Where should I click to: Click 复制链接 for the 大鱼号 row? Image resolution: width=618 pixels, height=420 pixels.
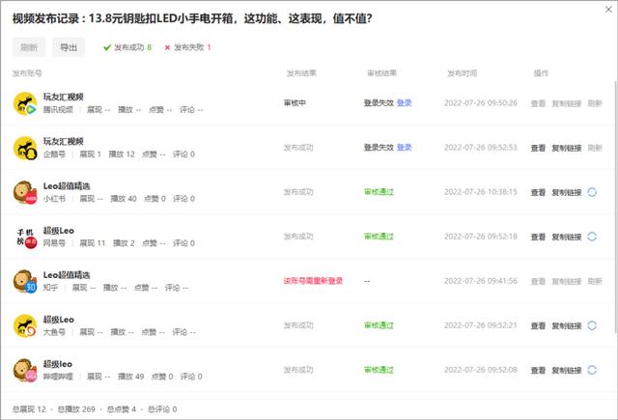pyautogui.click(x=567, y=325)
